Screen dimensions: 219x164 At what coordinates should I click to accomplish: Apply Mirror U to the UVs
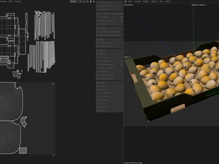click(109, 51)
